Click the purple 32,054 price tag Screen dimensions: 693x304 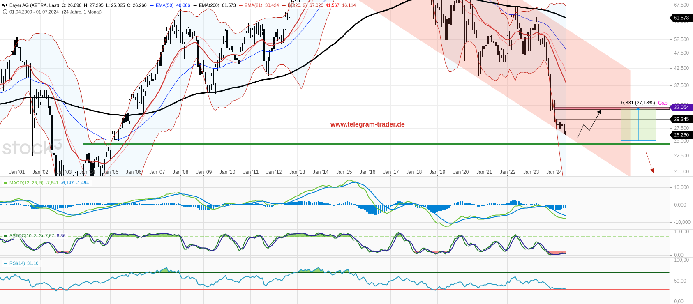tap(681, 107)
